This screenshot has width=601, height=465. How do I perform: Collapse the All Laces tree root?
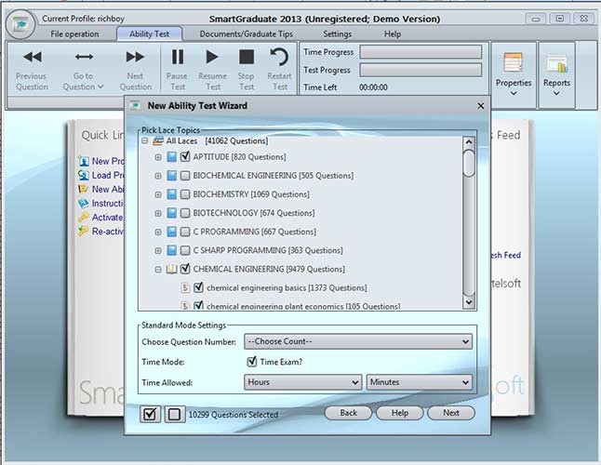pos(145,141)
